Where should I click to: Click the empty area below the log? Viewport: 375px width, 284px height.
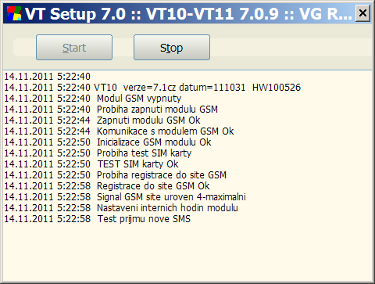187,253
